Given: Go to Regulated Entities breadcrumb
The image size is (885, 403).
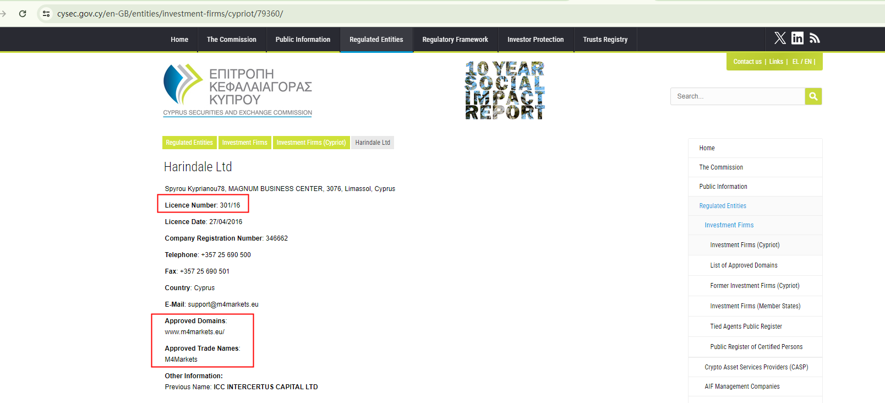Looking at the screenshot, I should (189, 143).
